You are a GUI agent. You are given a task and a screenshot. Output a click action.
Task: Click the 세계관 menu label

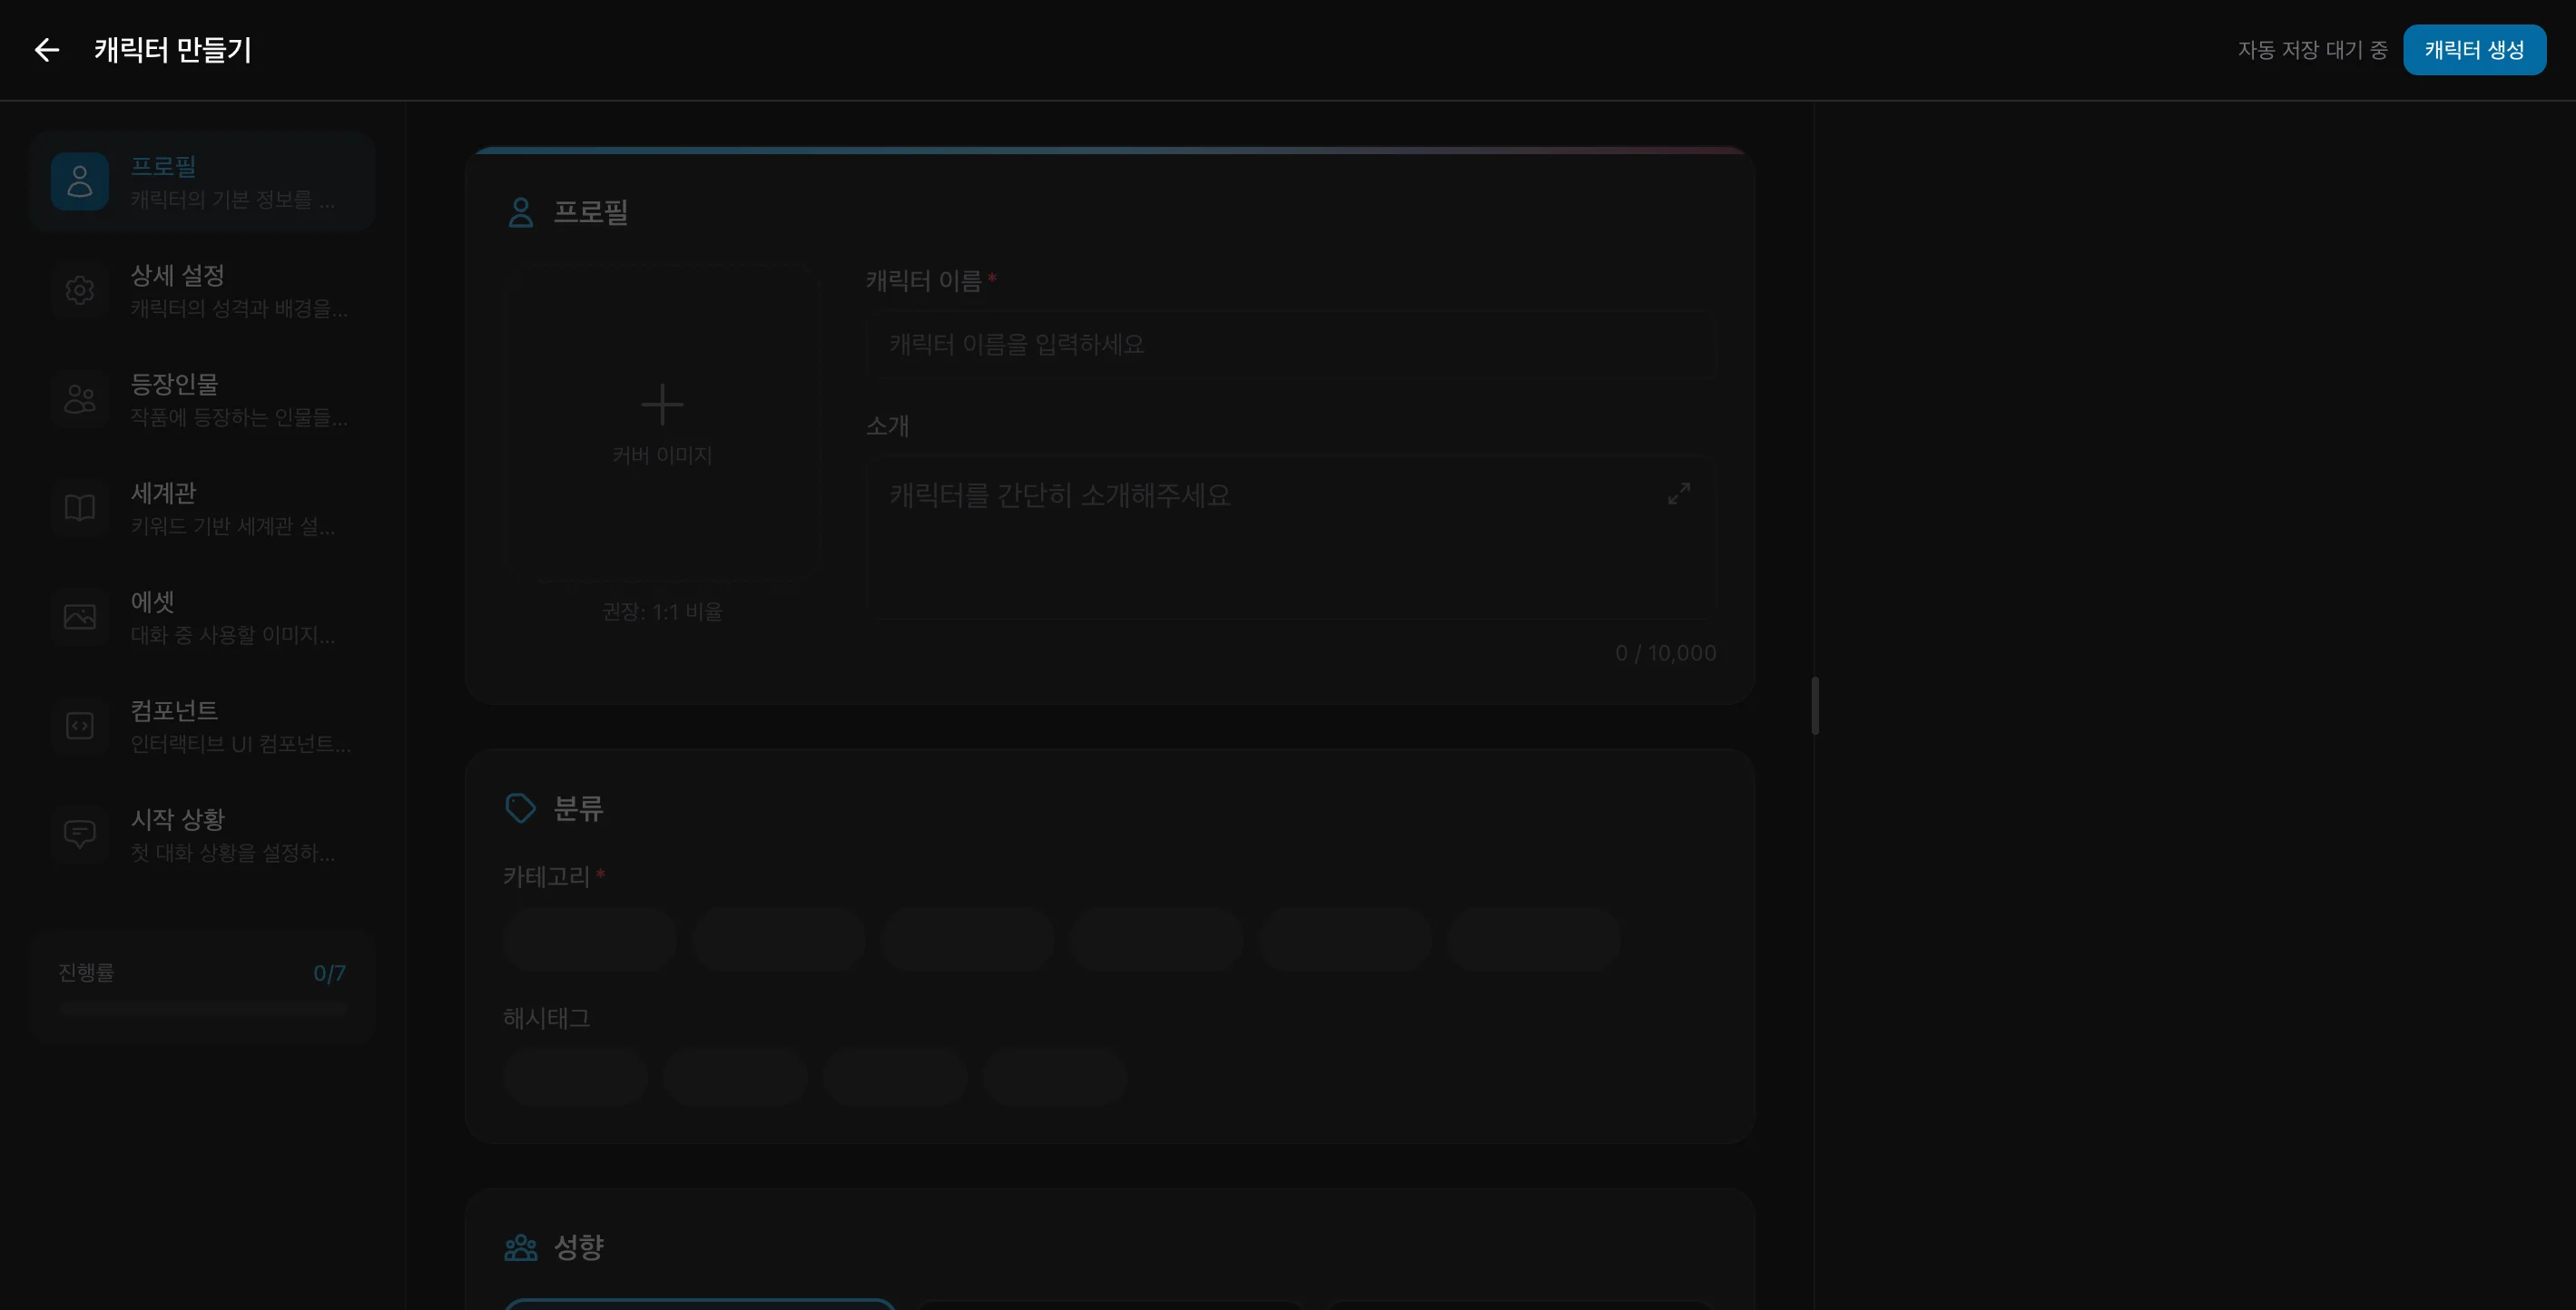point(163,493)
